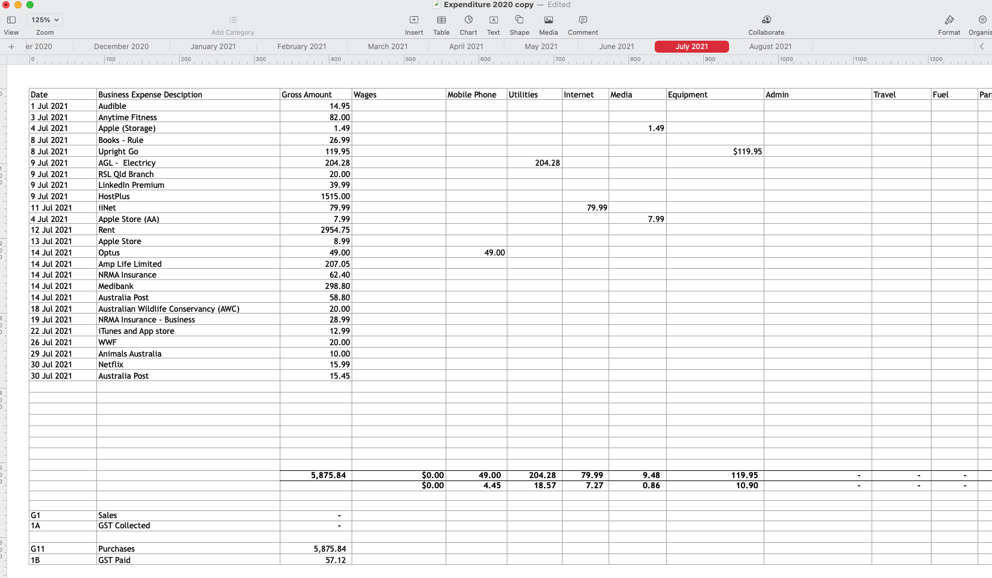This screenshot has width=992, height=578.
Task: Switch to the February 2021 sheet
Action: [302, 47]
